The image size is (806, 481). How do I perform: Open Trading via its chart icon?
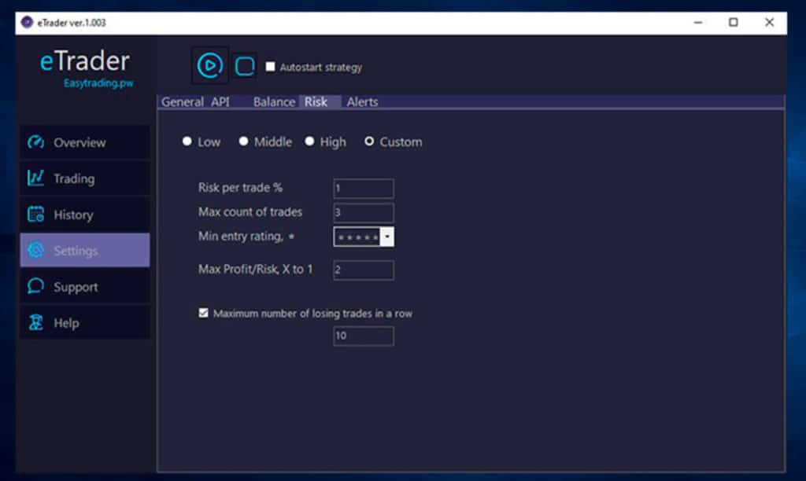pos(35,178)
